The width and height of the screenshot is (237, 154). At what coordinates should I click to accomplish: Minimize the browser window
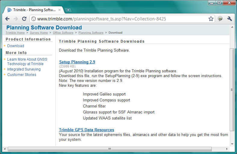tap(212, 3)
